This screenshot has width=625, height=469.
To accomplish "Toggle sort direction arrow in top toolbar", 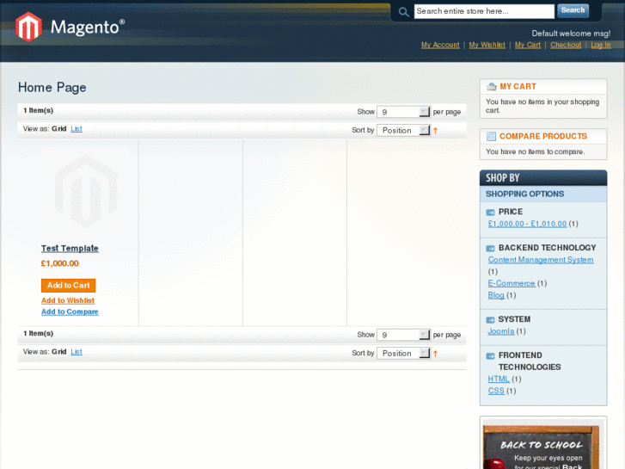I will tap(435, 130).
